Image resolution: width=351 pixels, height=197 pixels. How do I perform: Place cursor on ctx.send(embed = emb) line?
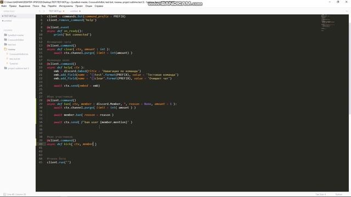tap(77, 86)
